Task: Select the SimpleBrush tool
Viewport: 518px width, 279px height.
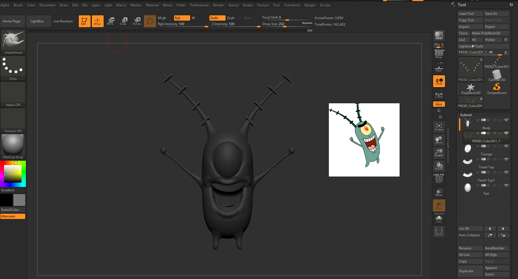Action: point(496,88)
